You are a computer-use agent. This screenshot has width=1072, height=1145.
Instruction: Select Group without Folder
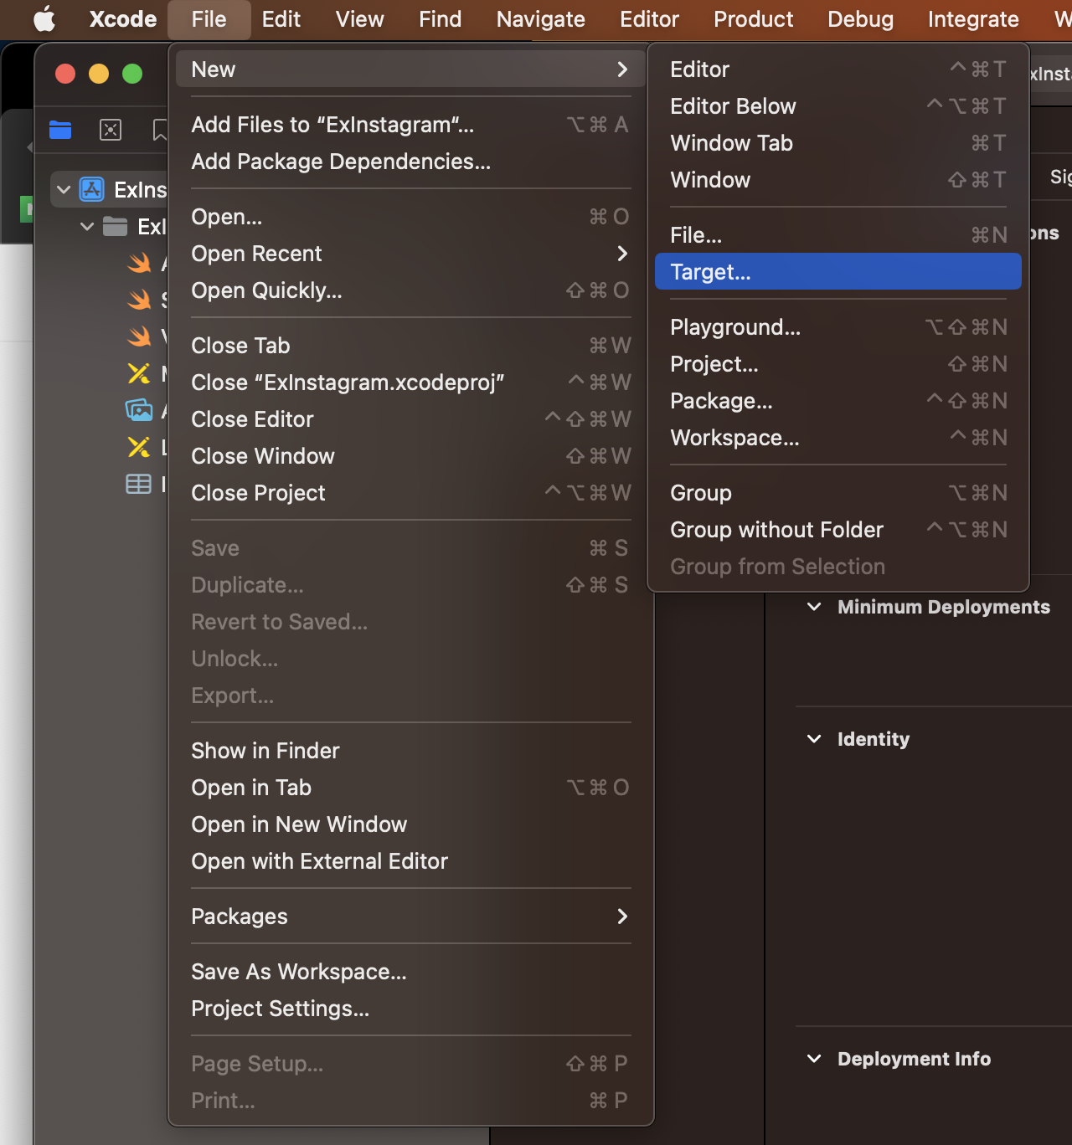point(838,530)
